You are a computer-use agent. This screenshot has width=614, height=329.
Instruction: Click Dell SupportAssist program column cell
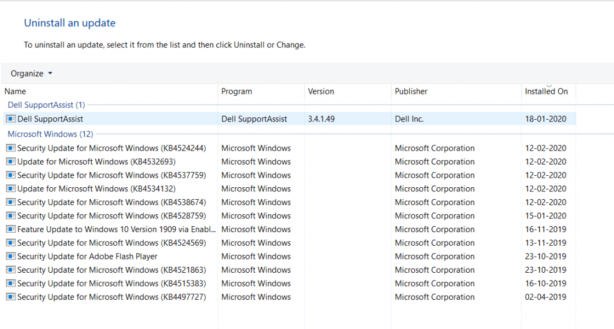point(254,119)
